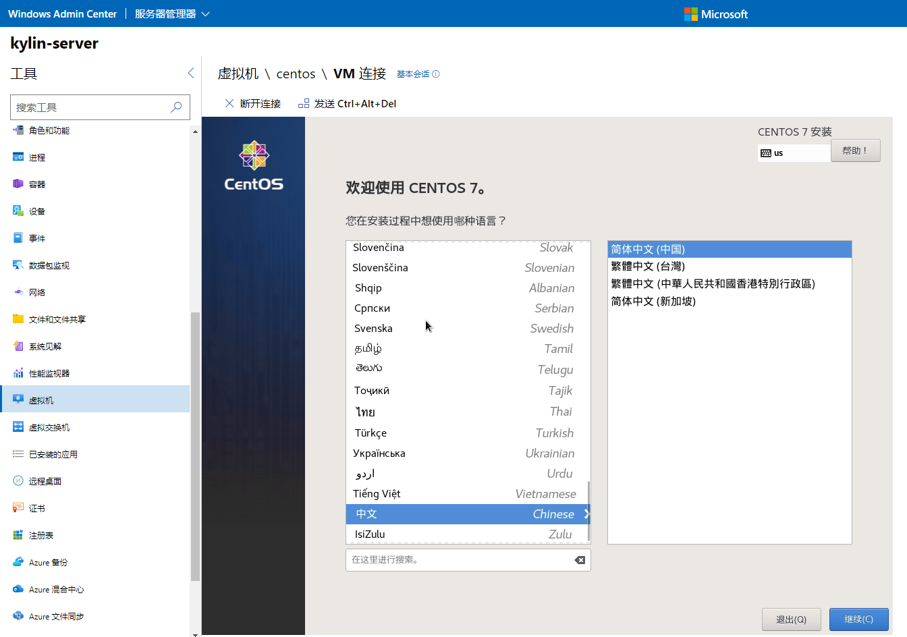The width and height of the screenshot is (907, 637).
Task: Select Shqip (Albanian) language row
Action: [468, 288]
